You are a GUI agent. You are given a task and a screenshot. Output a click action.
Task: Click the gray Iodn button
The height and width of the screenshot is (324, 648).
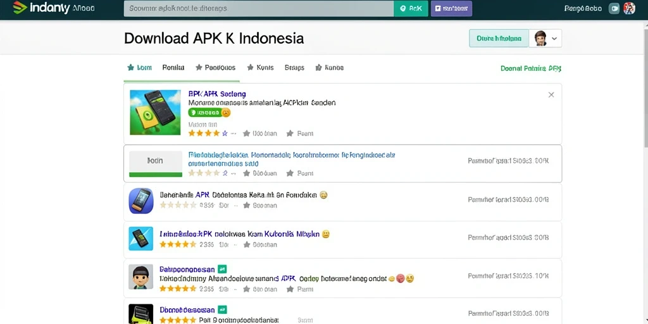[156, 161]
